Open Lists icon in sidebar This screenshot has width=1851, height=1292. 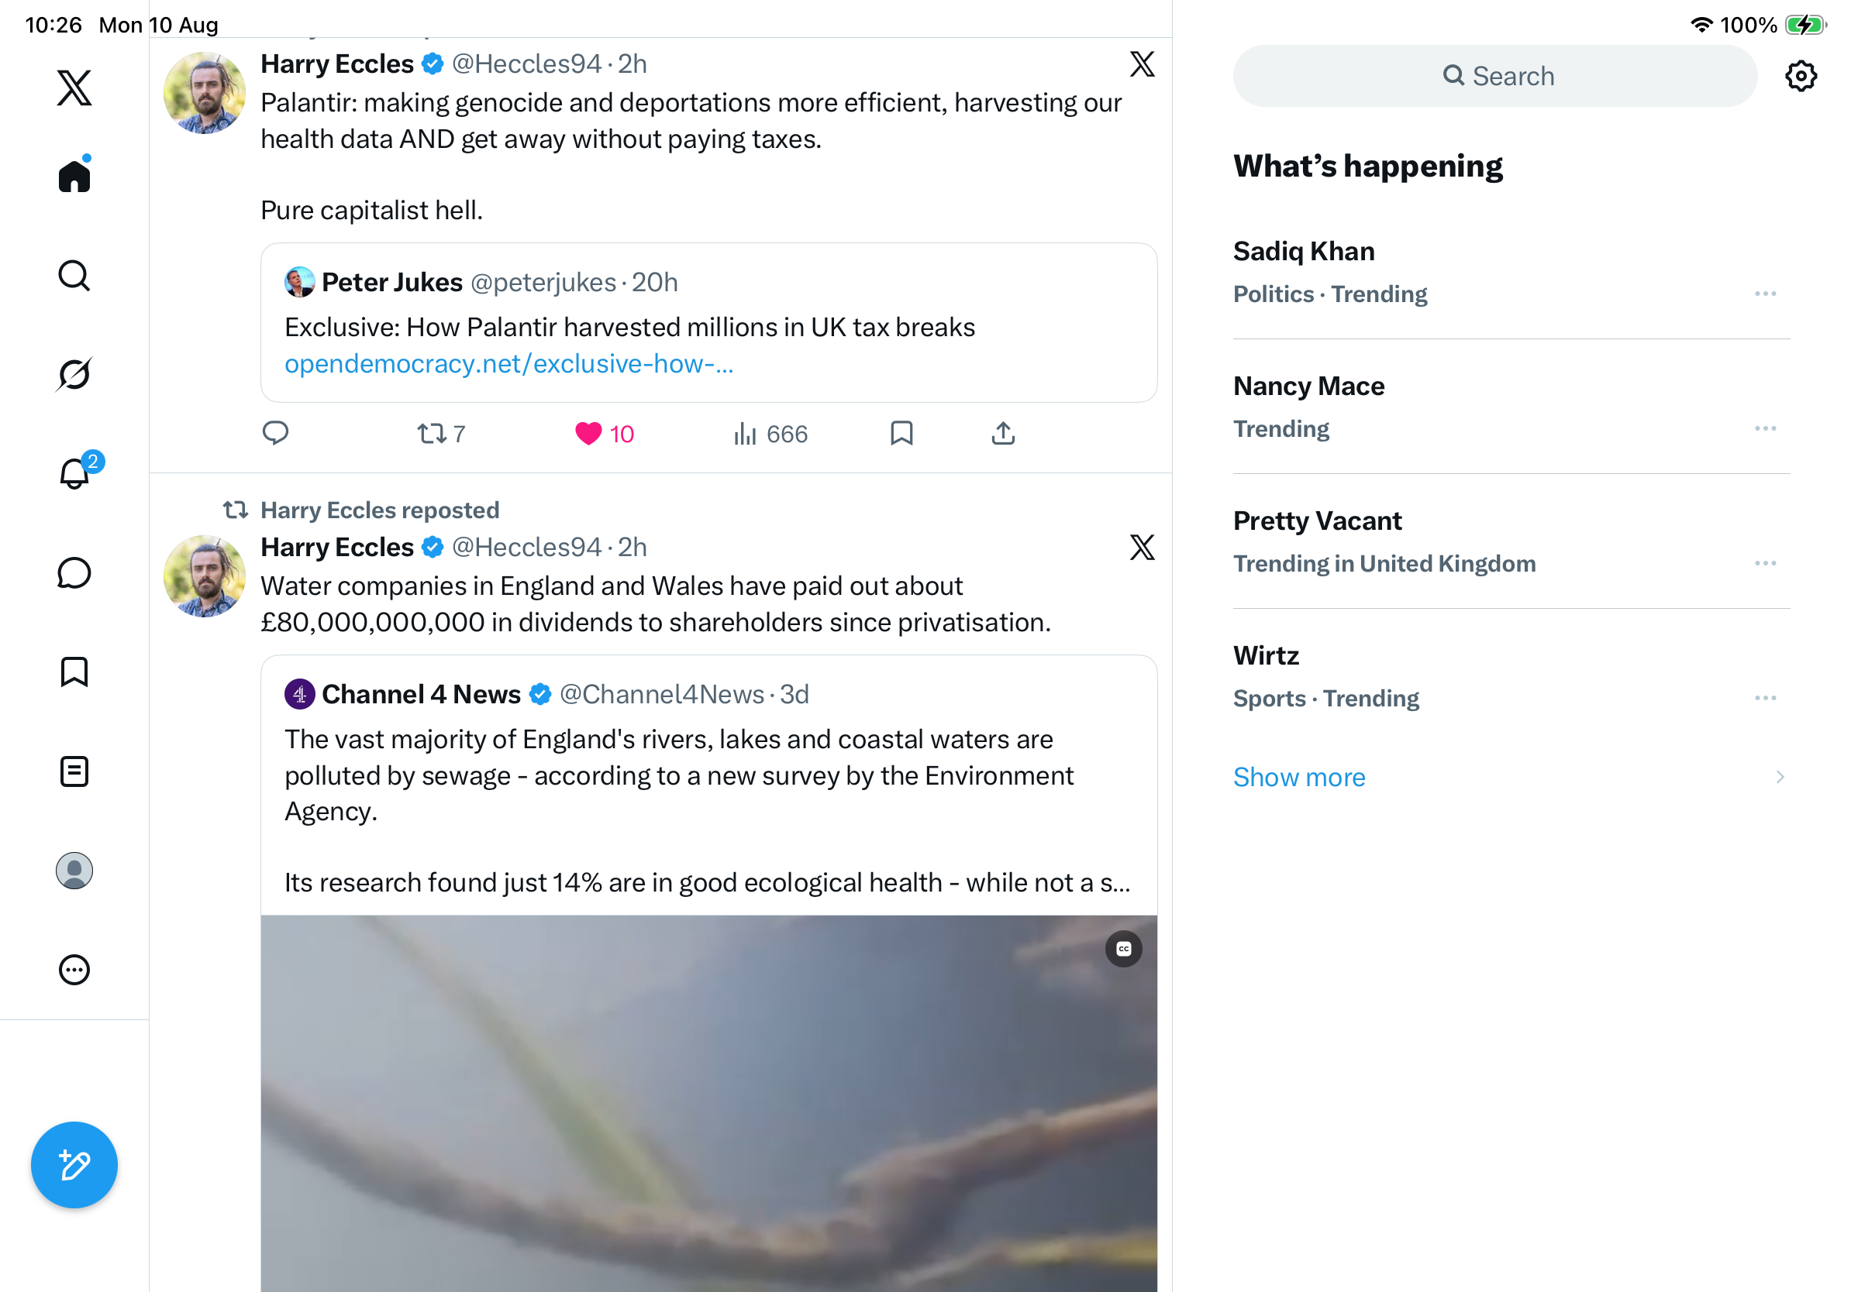(74, 771)
